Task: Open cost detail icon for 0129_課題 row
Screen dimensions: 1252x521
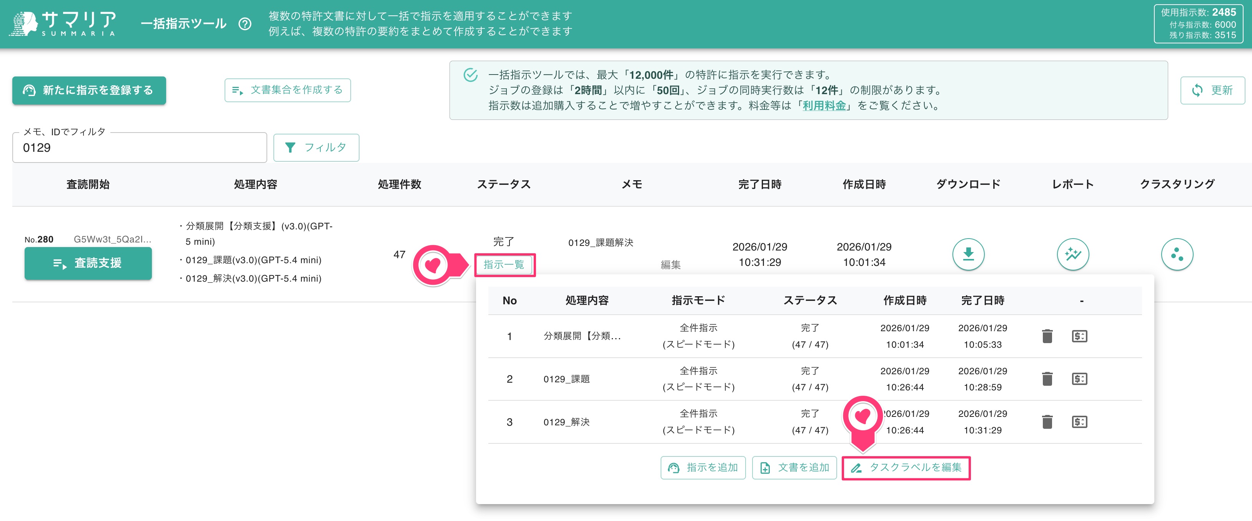Action: (x=1079, y=379)
